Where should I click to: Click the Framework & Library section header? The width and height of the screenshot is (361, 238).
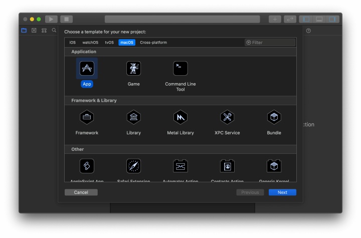pos(180,101)
